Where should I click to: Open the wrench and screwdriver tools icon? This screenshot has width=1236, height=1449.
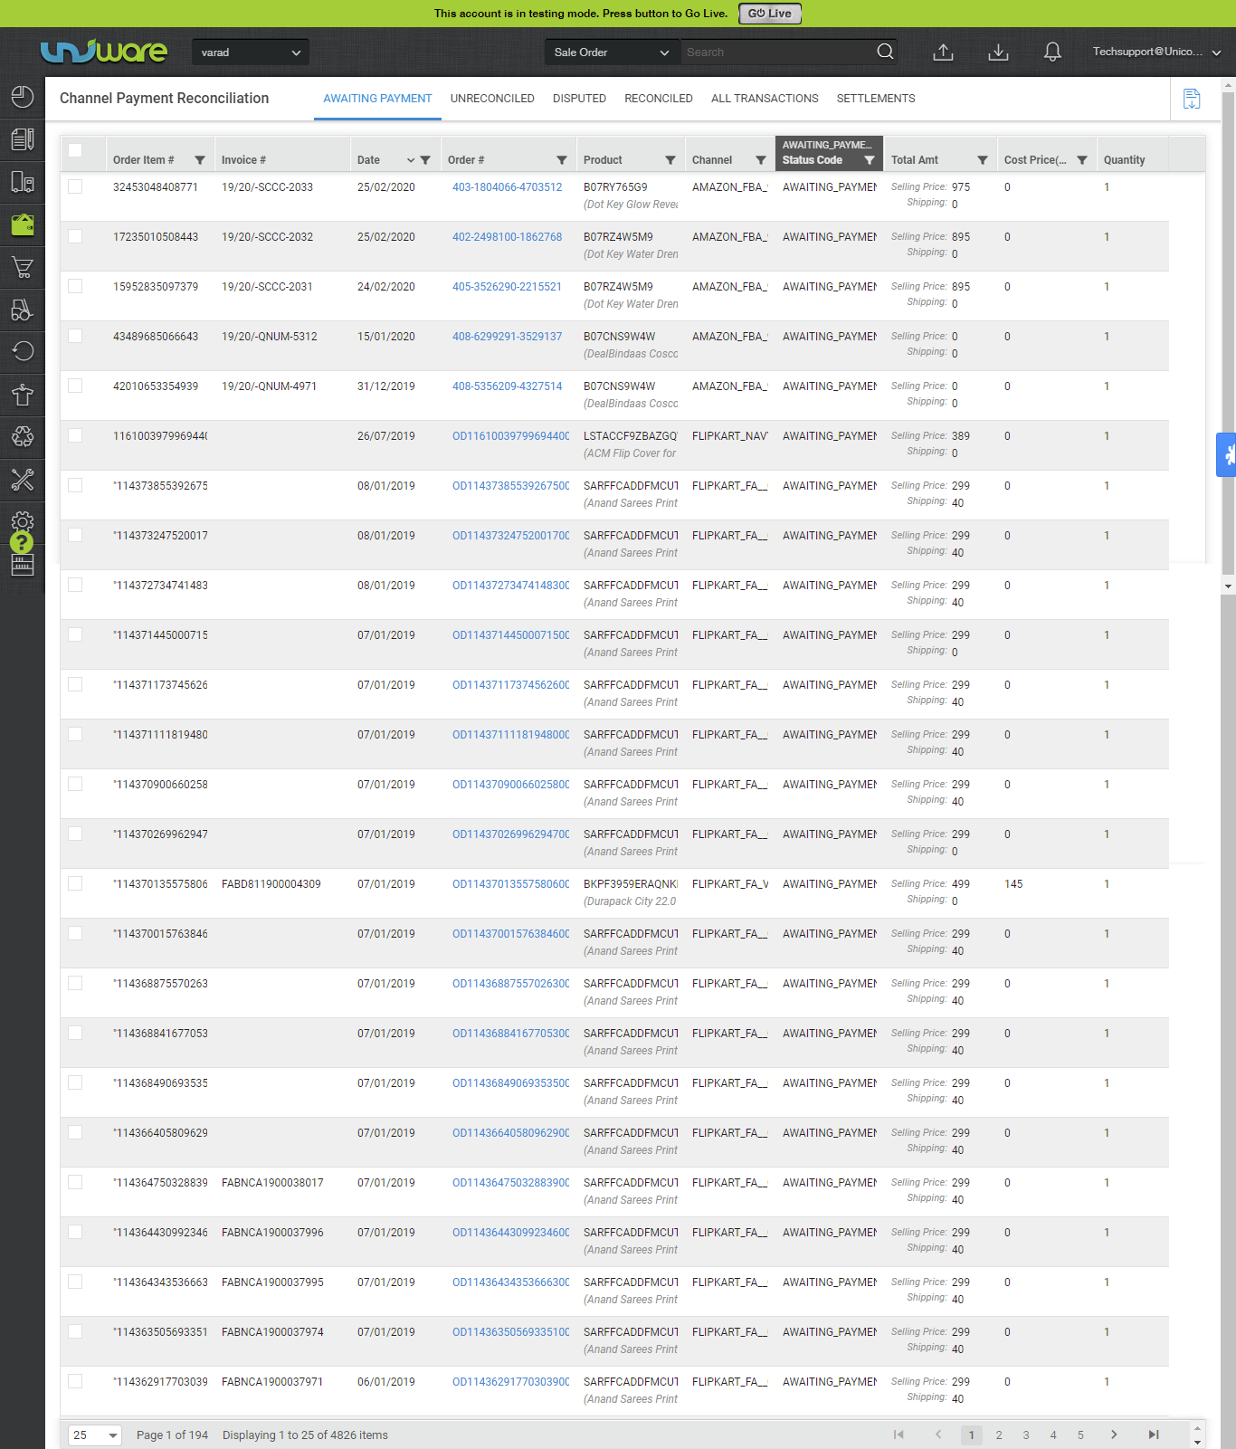click(23, 479)
